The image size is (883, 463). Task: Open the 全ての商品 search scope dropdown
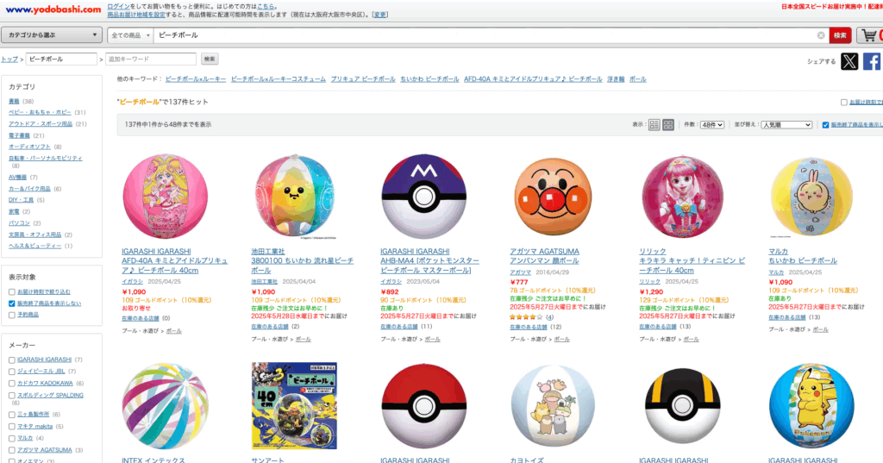[x=131, y=35]
